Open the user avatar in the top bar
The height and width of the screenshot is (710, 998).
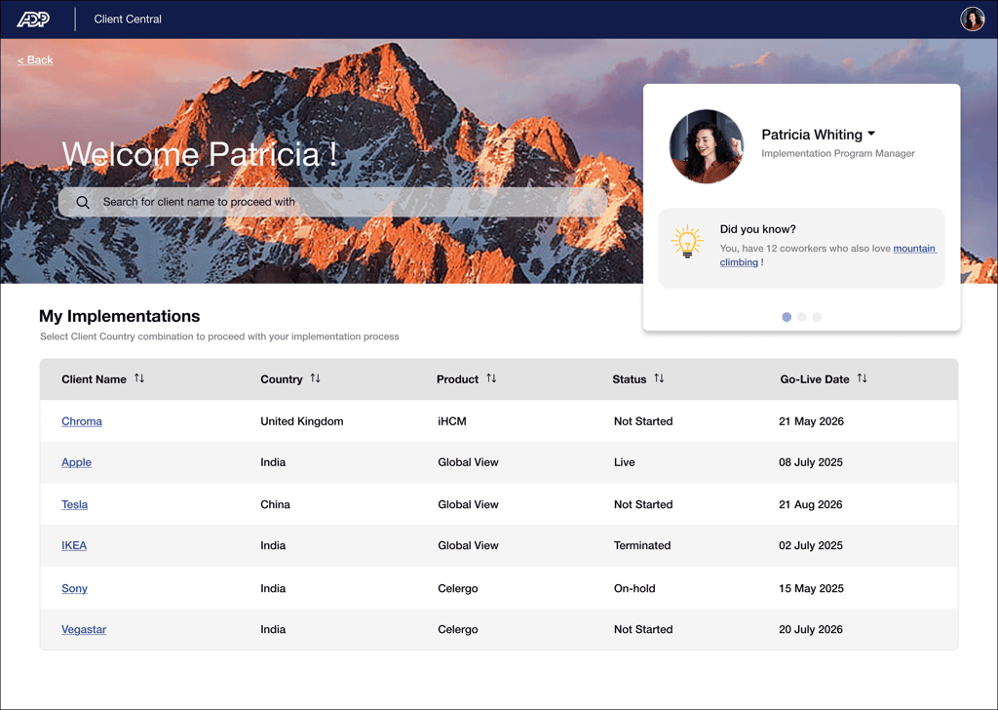coord(972,20)
